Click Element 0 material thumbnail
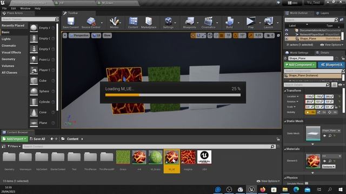 click(313, 161)
